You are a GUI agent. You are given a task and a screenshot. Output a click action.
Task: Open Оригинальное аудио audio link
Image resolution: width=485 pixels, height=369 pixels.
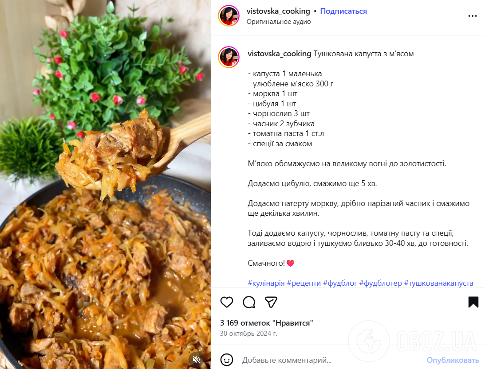279,22
